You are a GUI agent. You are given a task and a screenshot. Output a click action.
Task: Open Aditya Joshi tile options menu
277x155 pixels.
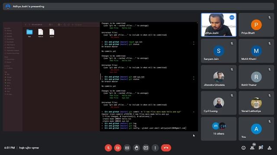tap(232, 17)
